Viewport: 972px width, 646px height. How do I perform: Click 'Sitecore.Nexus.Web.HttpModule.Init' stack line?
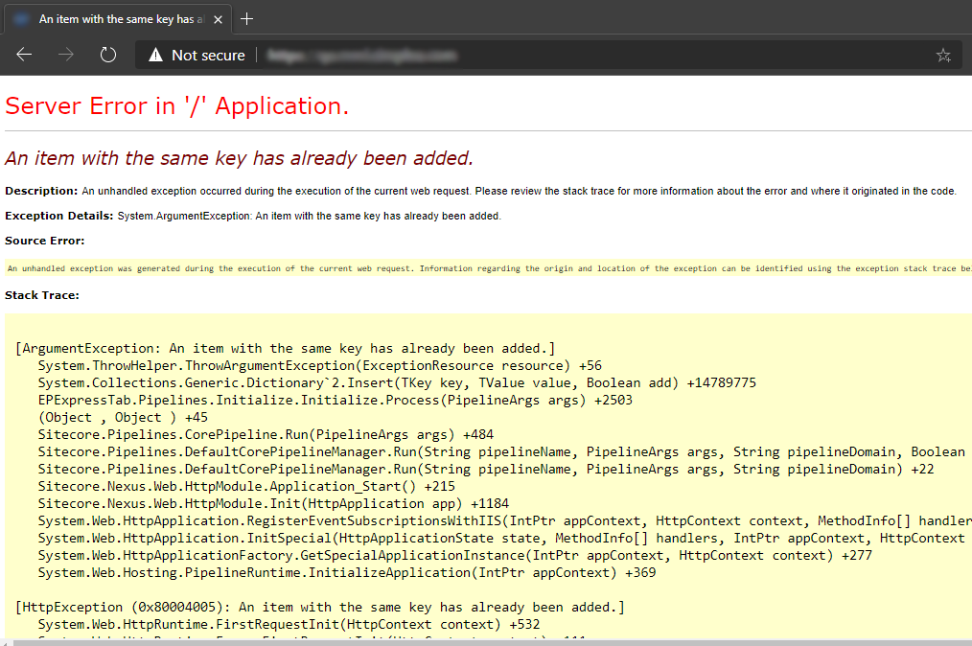[273, 504]
